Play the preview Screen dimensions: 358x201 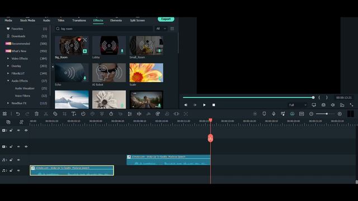pos(204,105)
